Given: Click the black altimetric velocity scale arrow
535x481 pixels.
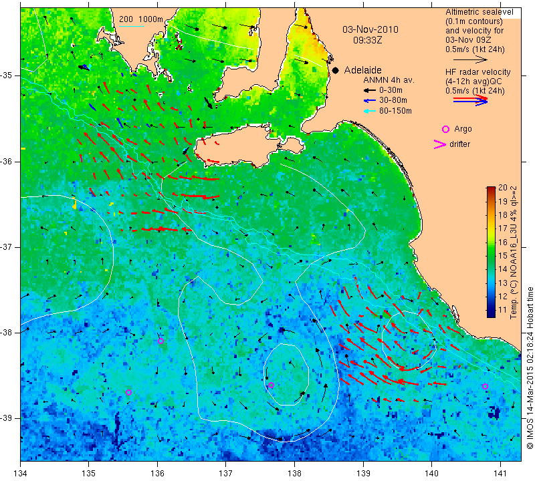Looking at the screenshot, I should [471, 60].
